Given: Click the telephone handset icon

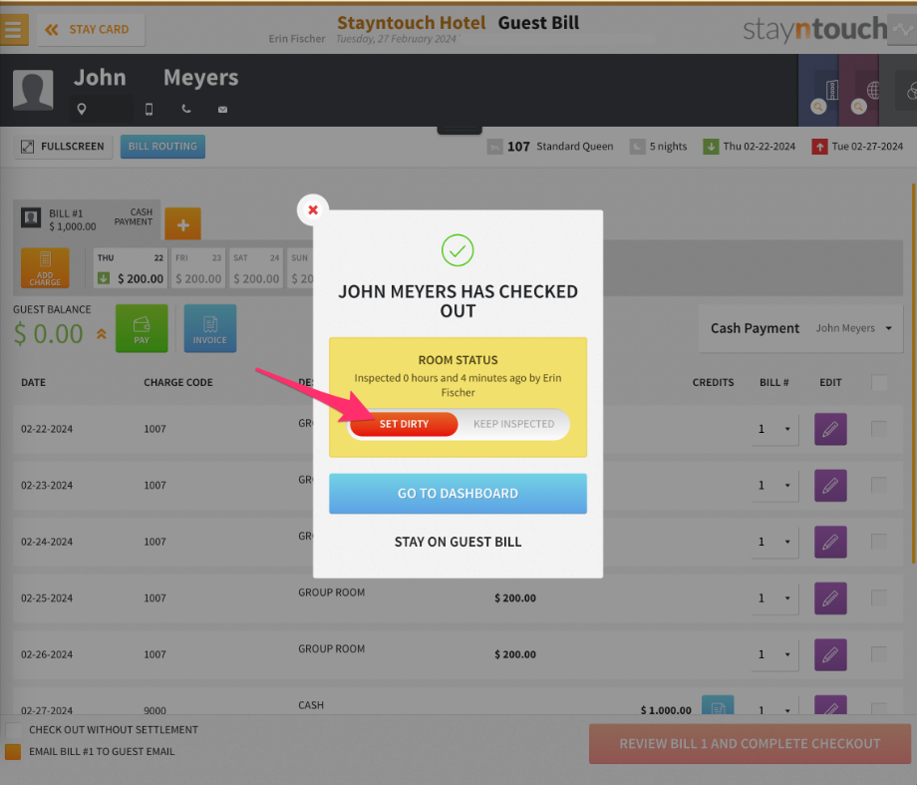Looking at the screenshot, I should 186,109.
